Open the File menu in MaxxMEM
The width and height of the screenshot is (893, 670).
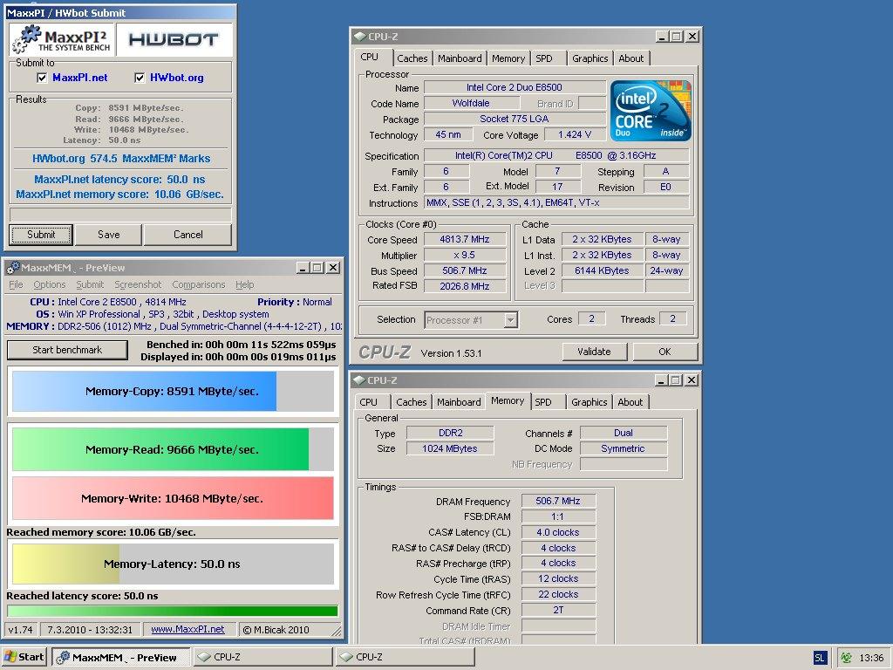click(16, 284)
